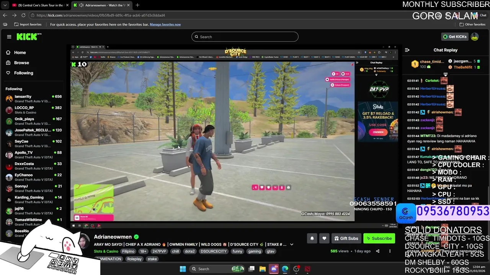Open Discord from the taskbar
The height and width of the screenshot is (275, 490).
(274, 269)
